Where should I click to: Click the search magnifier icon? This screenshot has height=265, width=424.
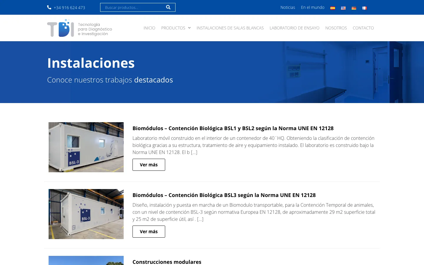click(x=168, y=7)
